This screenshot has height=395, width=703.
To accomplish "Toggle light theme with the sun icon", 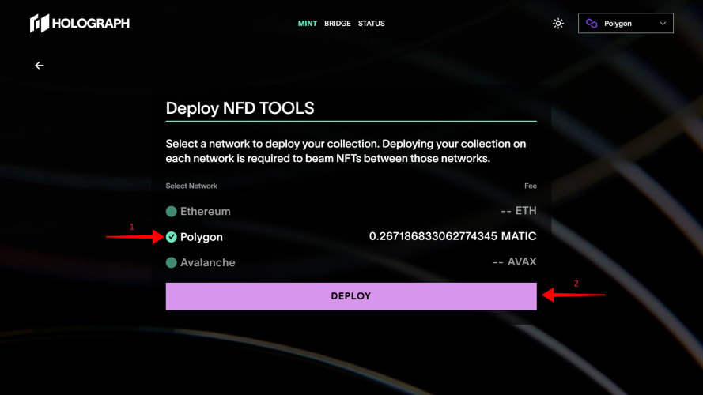I will point(558,23).
